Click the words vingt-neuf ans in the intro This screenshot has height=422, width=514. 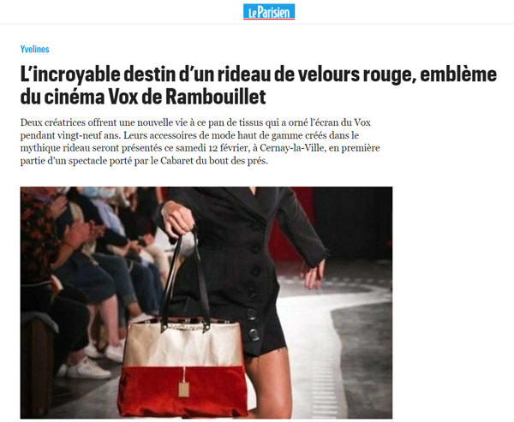[x=85, y=135]
